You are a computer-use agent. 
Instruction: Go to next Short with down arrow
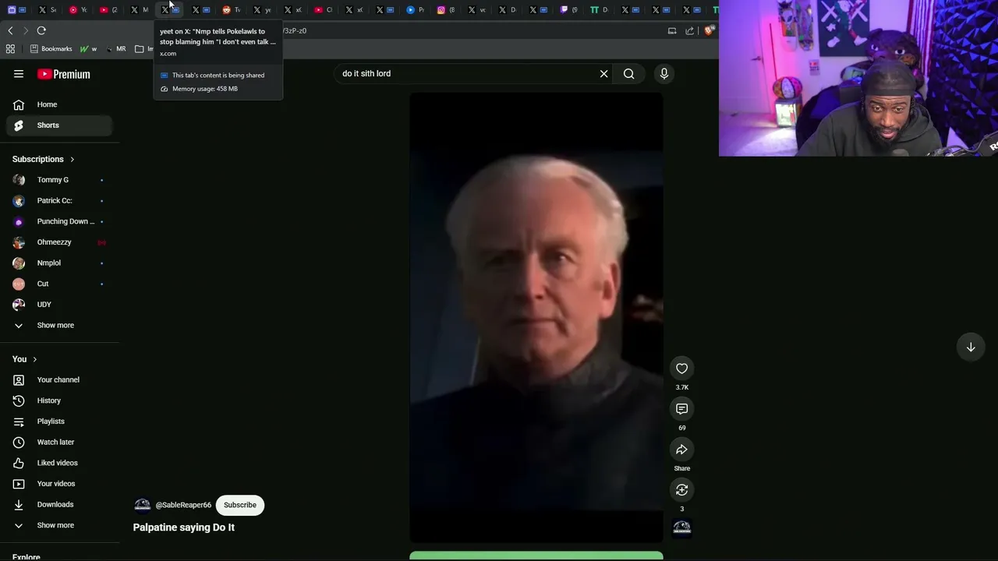(x=971, y=347)
